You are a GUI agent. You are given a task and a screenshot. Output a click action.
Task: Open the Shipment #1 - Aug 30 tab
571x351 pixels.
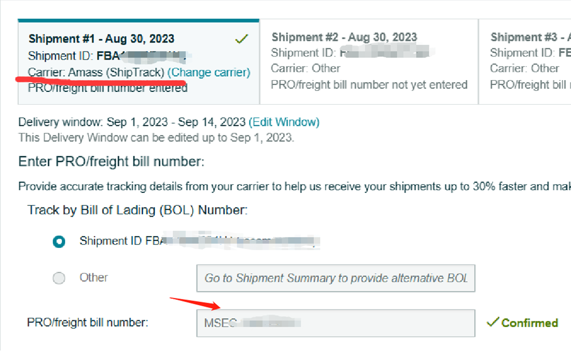(101, 39)
